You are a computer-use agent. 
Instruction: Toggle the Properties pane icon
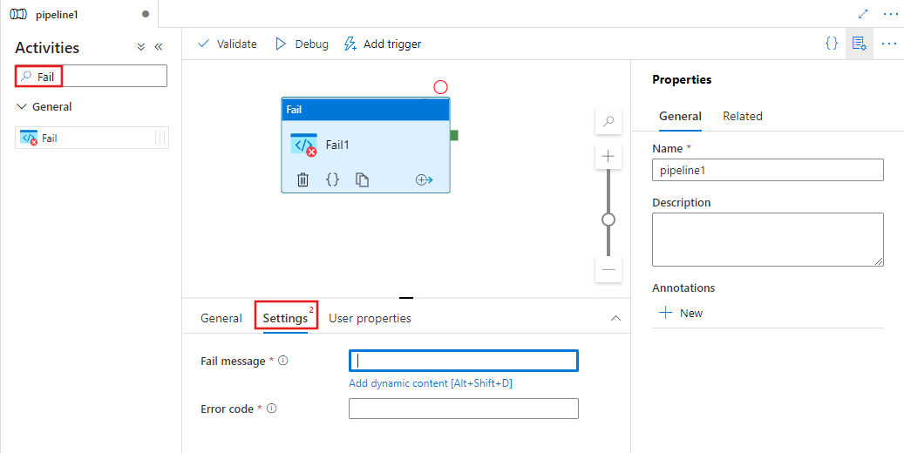click(x=859, y=44)
